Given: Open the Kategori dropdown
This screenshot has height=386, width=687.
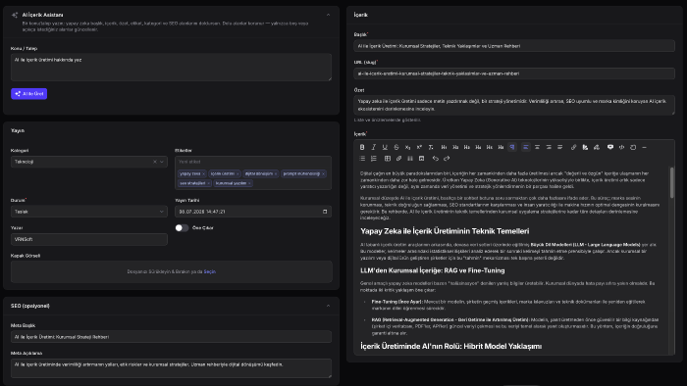Looking at the screenshot, I should pos(89,162).
